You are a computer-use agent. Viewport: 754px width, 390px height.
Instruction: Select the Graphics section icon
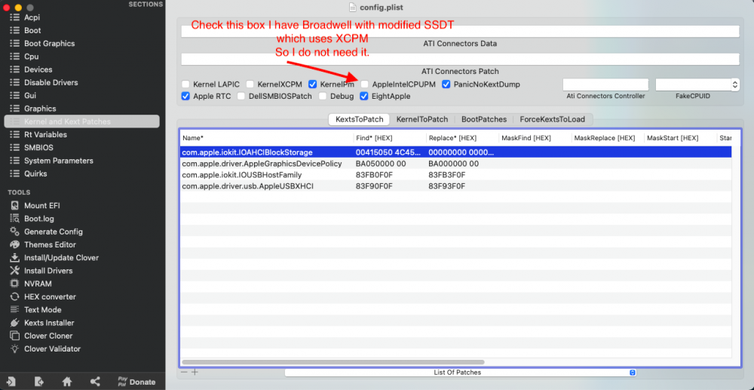coord(15,108)
